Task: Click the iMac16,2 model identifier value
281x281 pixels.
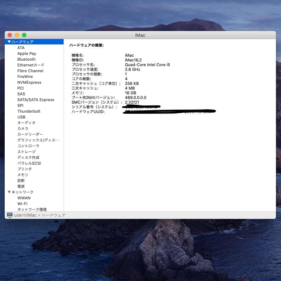Action: point(133,60)
